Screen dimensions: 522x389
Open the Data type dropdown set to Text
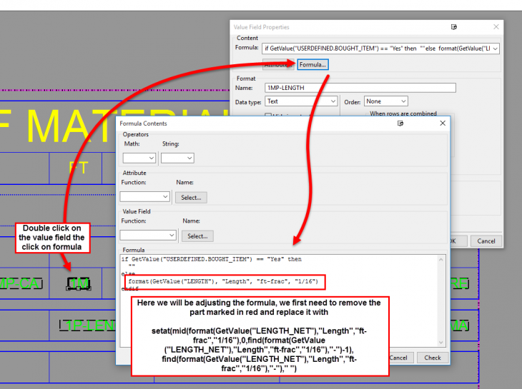301,101
